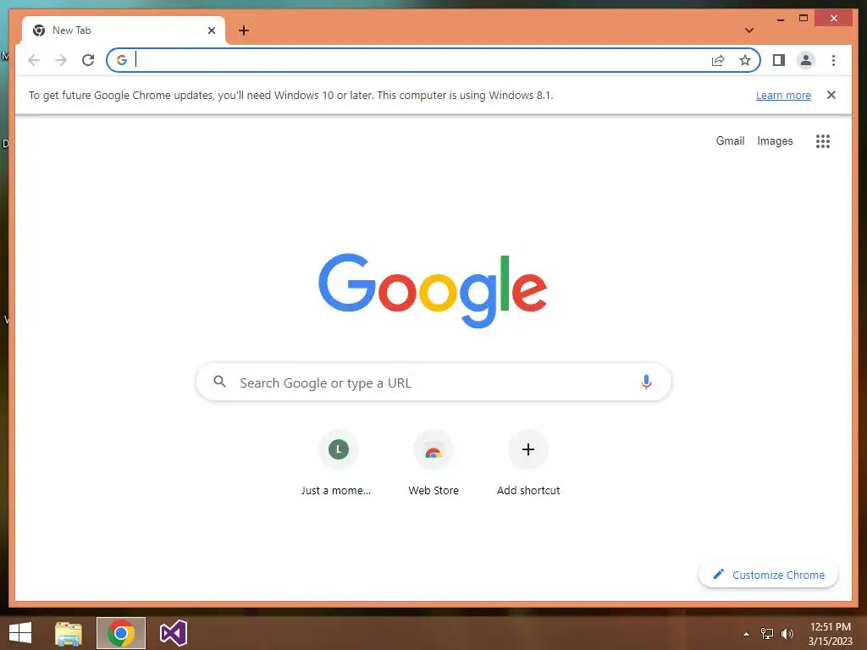Click the Google G icon in address bar
867x650 pixels.
point(122,60)
